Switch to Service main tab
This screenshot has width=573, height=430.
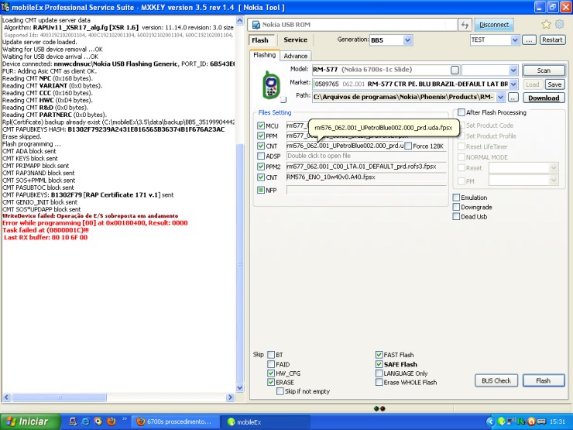coord(295,40)
